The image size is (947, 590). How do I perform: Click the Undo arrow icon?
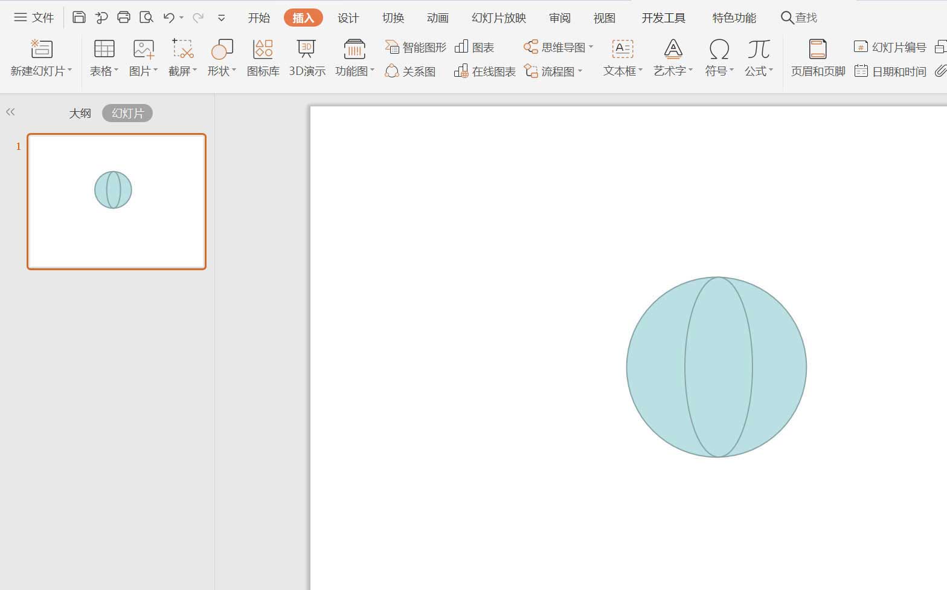click(169, 18)
